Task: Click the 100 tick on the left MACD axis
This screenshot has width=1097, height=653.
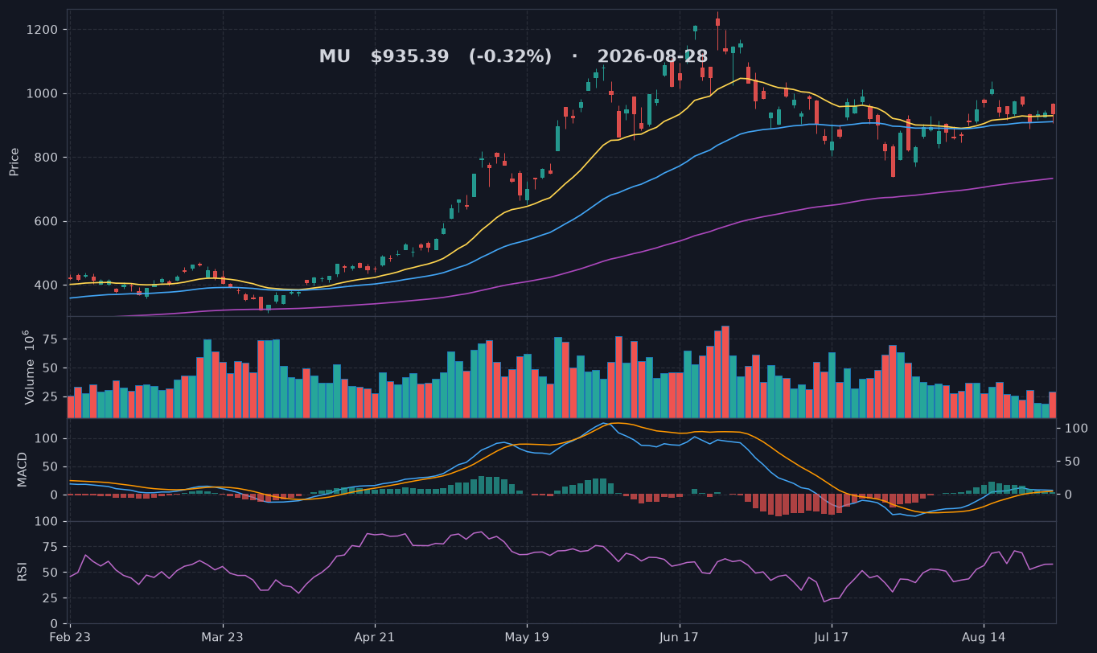Action: click(47, 438)
